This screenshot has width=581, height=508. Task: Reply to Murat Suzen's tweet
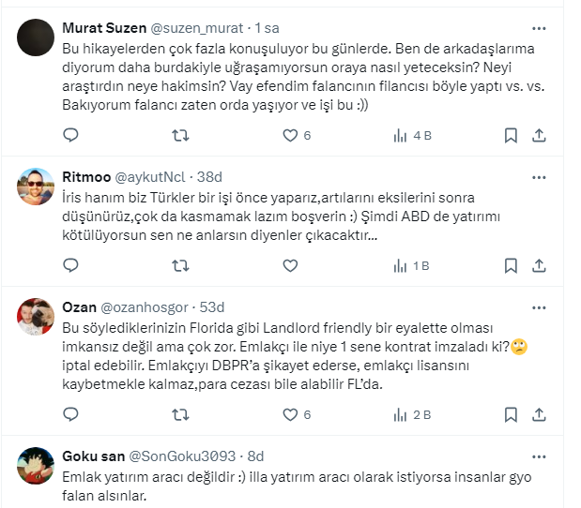pos(70,135)
